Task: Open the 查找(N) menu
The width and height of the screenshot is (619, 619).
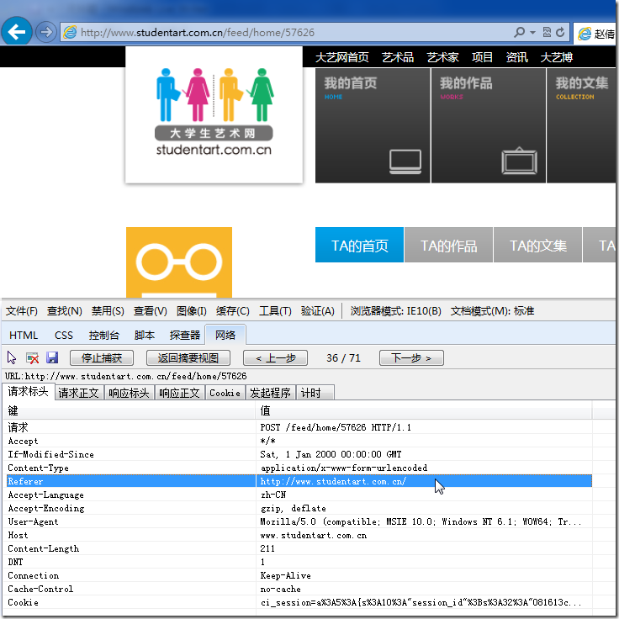Action: [65, 311]
